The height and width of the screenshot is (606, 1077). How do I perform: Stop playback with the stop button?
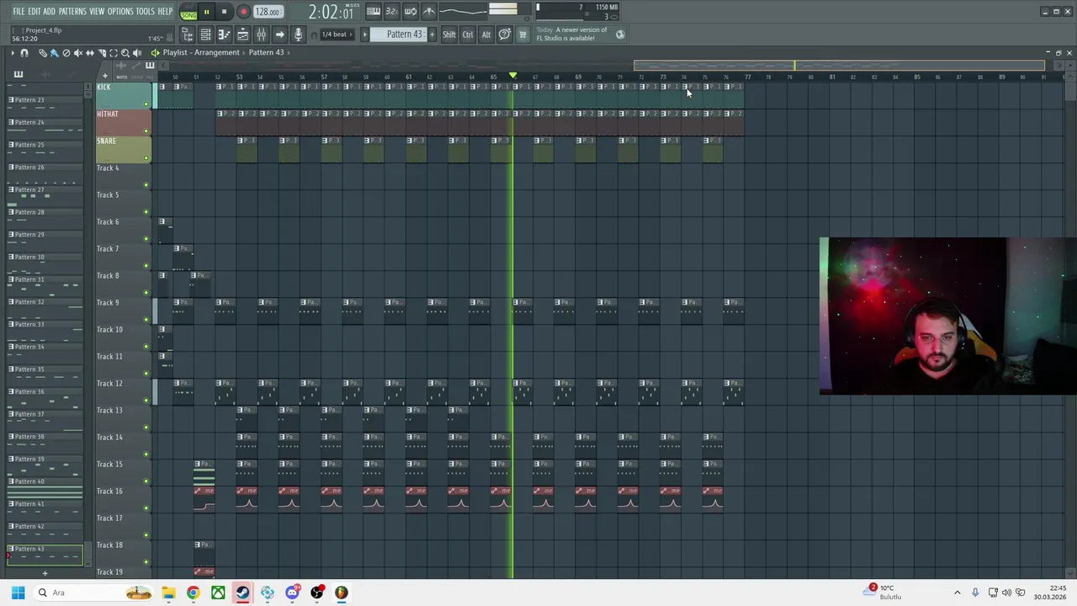(x=224, y=12)
